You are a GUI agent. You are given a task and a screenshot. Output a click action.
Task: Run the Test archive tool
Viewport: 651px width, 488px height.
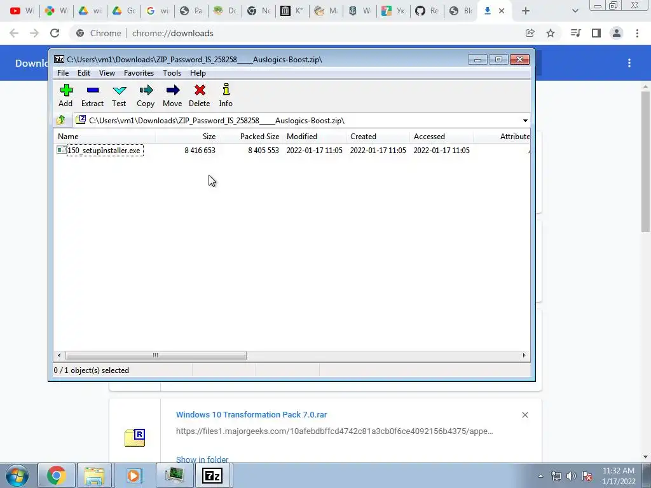(x=119, y=96)
